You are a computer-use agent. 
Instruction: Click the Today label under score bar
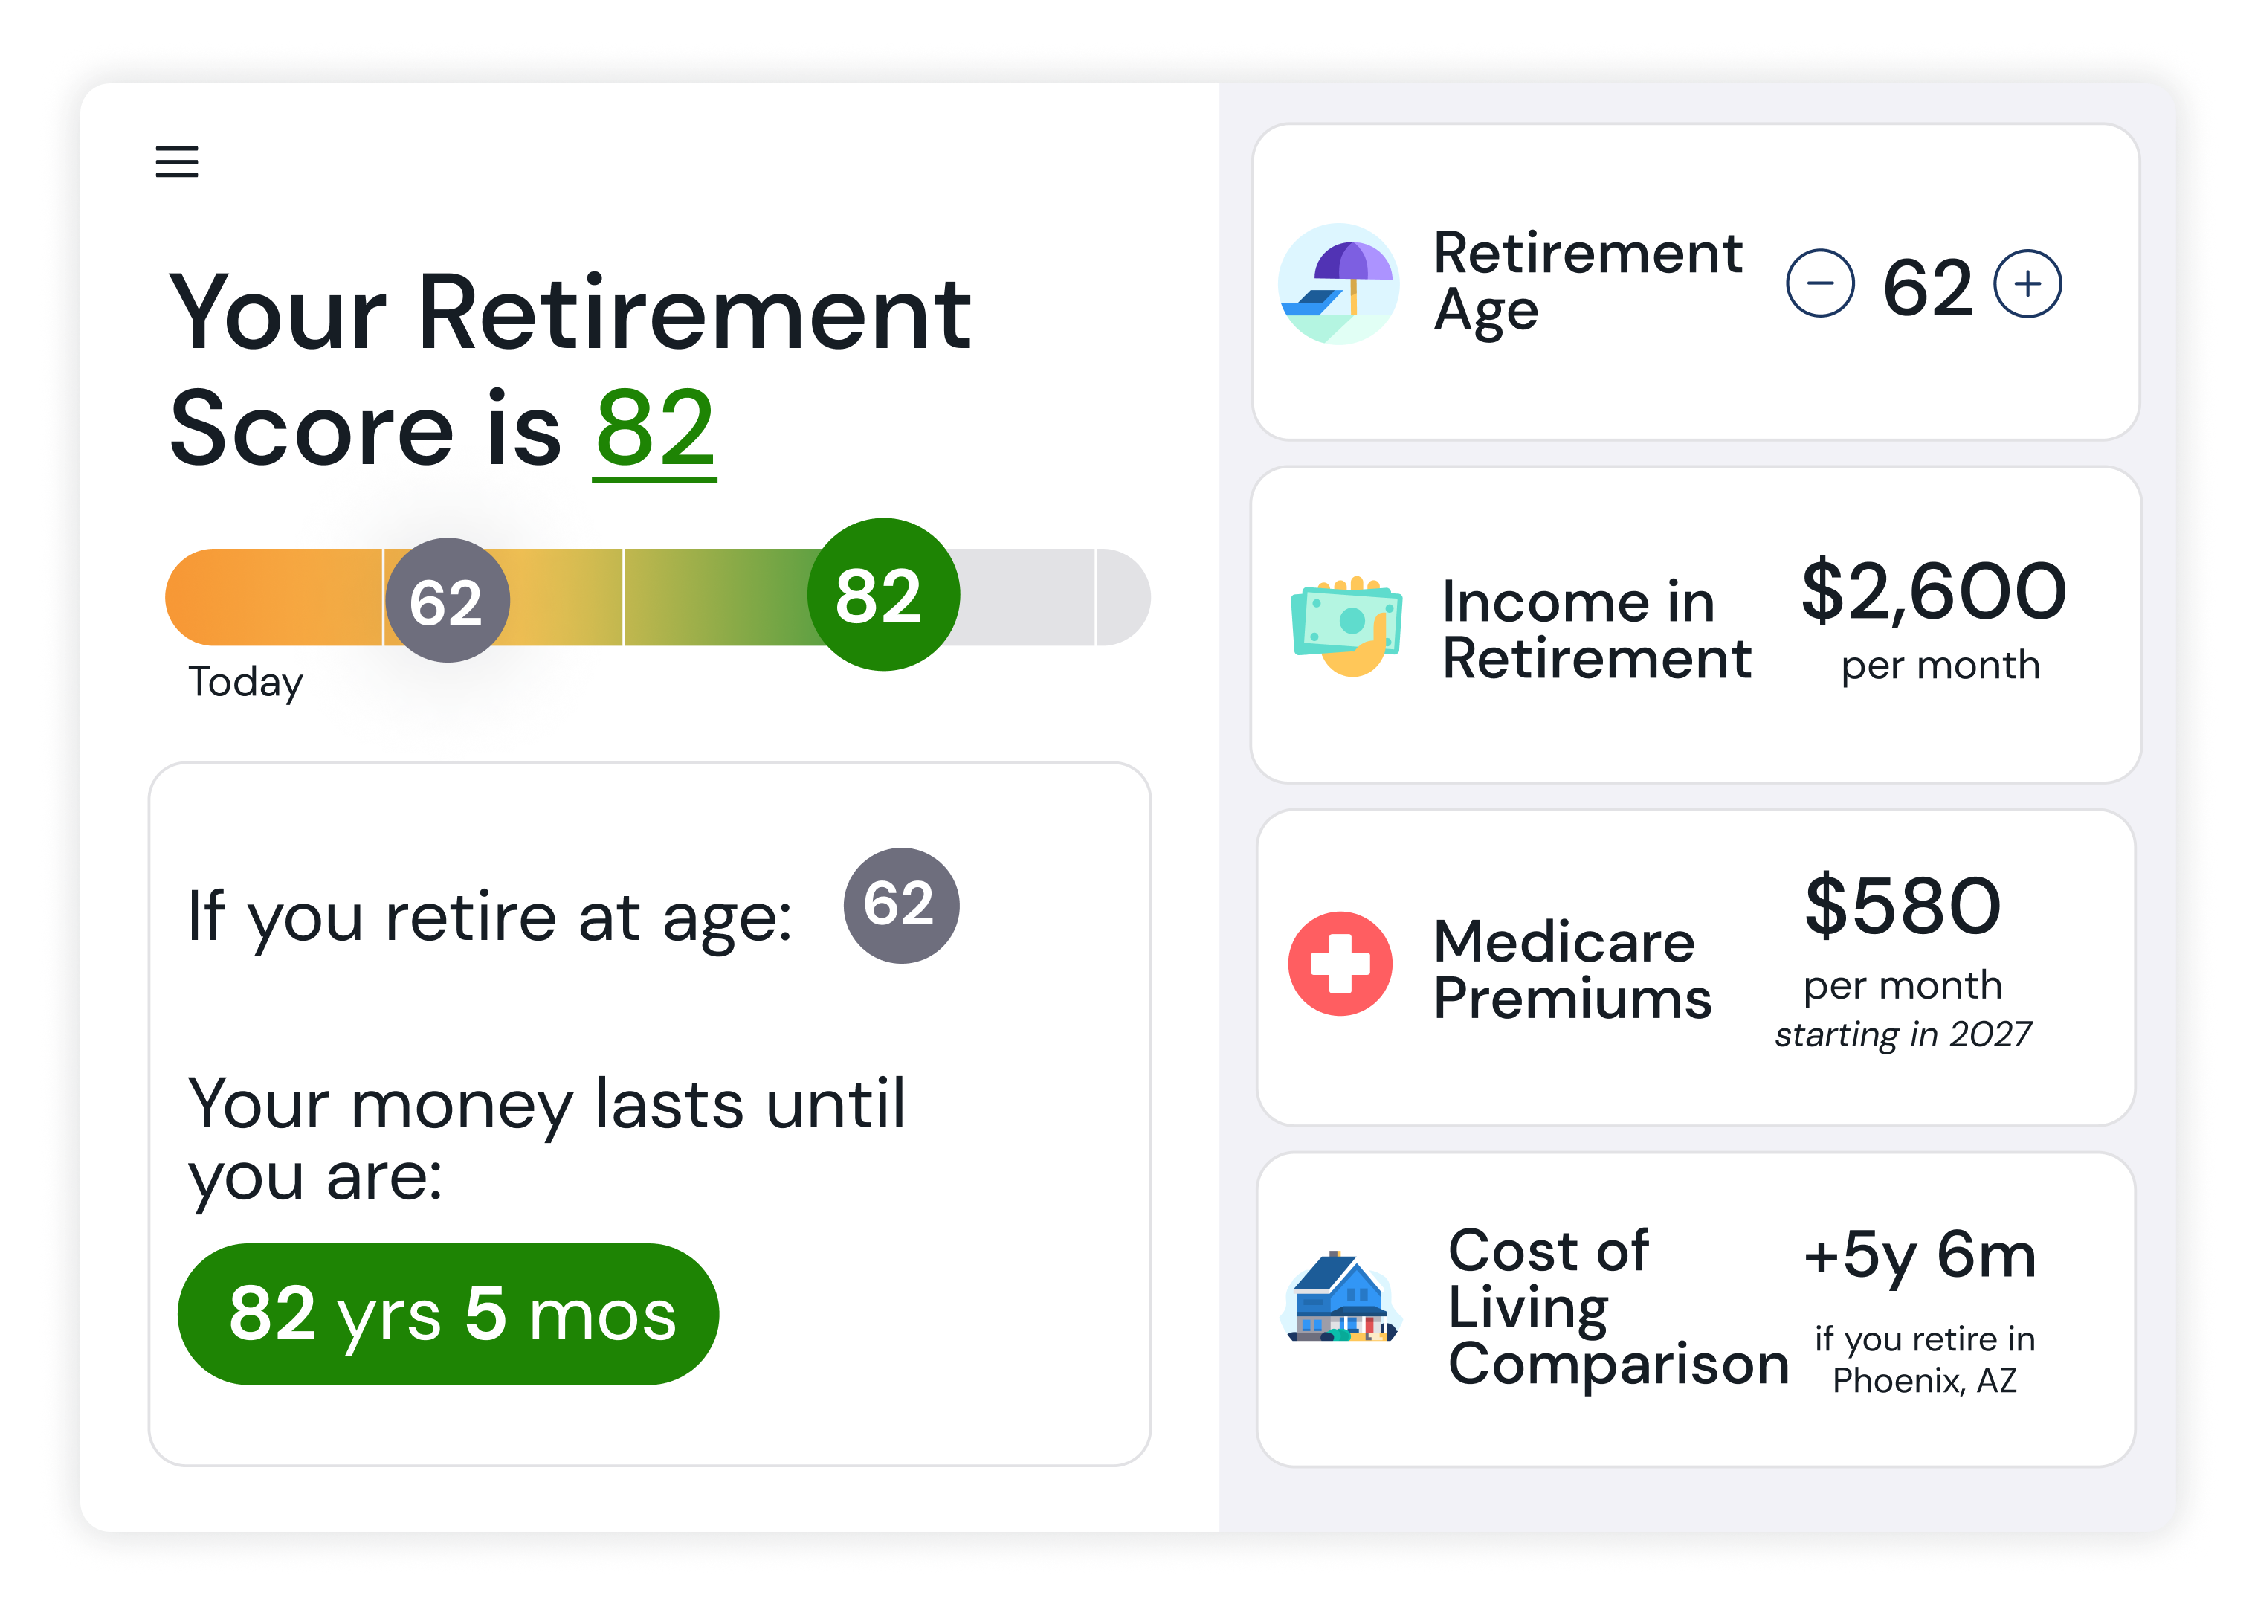click(245, 683)
